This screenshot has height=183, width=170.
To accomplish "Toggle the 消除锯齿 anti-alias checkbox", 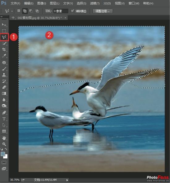I will [73, 11].
